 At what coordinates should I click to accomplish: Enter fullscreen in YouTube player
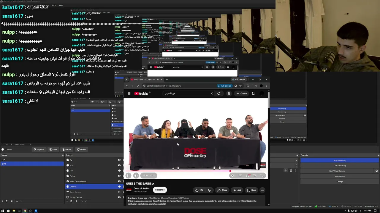click(x=262, y=175)
